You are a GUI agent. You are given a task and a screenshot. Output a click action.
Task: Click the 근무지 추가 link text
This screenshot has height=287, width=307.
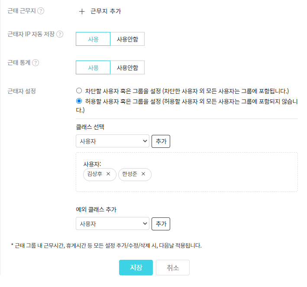[106, 12]
